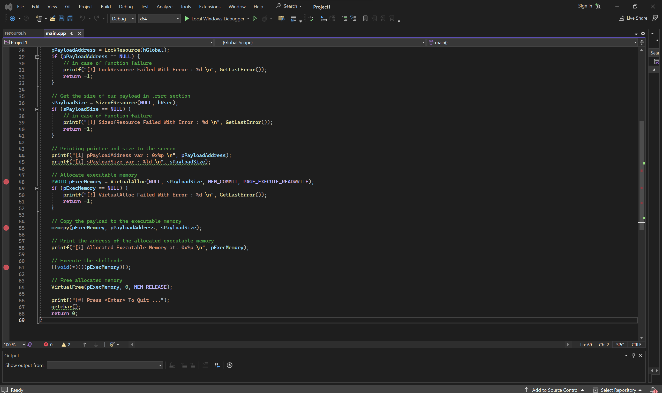Open the notifications bell icon
This screenshot has width=662, height=393.
tap(653, 390)
